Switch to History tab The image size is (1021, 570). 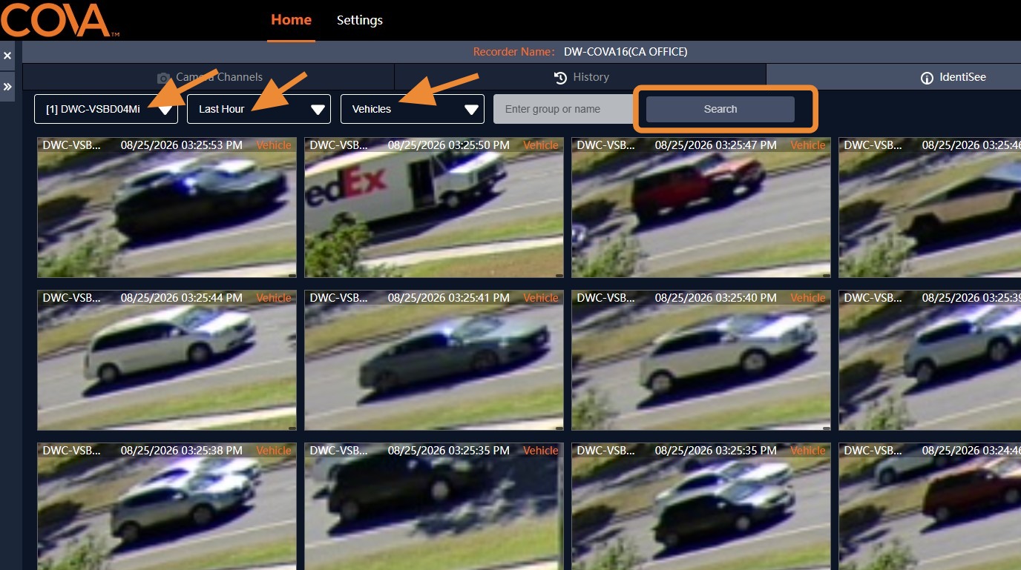(x=580, y=77)
